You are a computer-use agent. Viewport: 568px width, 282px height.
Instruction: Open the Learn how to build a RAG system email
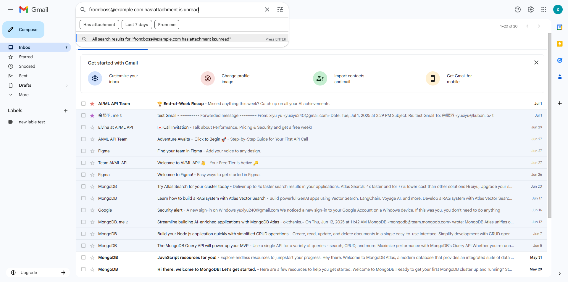311,198
